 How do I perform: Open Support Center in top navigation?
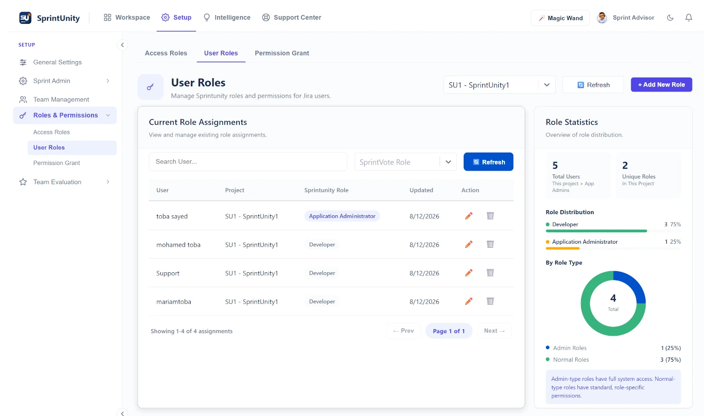tap(292, 18)
